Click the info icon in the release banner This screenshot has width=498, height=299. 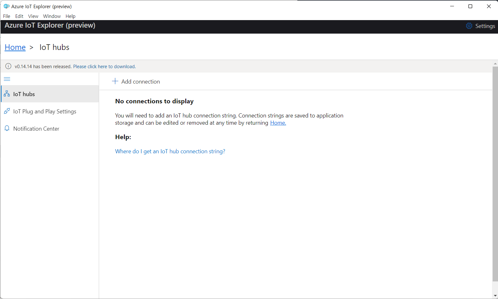click(8, 66)
